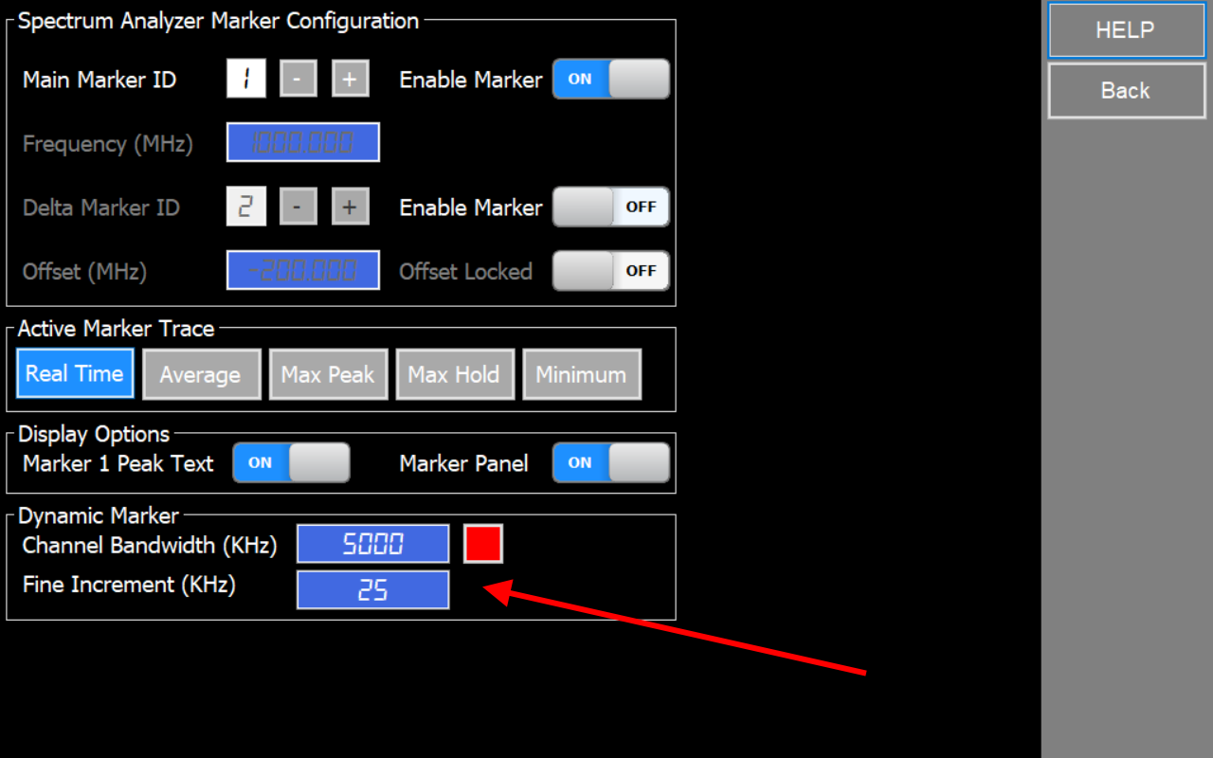Set active trace to Minimum
The image size is (1213, 758).
pos(582,374)
